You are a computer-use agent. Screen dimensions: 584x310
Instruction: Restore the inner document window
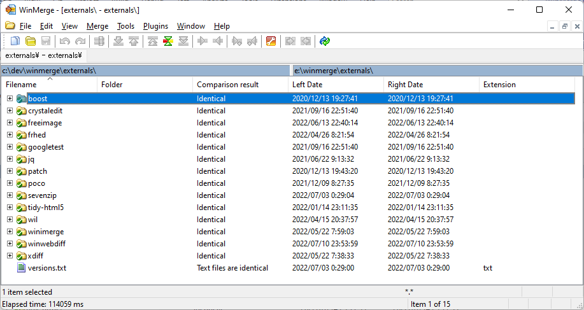565,26
